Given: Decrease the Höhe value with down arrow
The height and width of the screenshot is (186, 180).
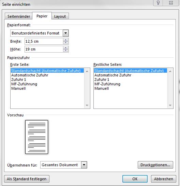Looking at the screenshot, I should pos(66,51).
